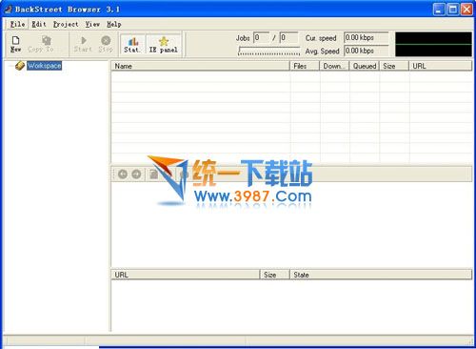The height and width of the screenshot is (349, 476).
Task: Click the second Jobs count field
Action: click(288, 38)
